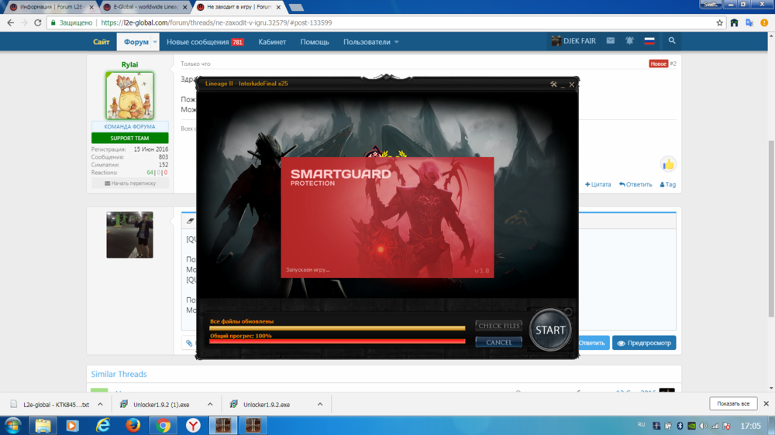Expand the Форум dropdown arrow
This screenshot has height=435, width=775.
point(155,42)
